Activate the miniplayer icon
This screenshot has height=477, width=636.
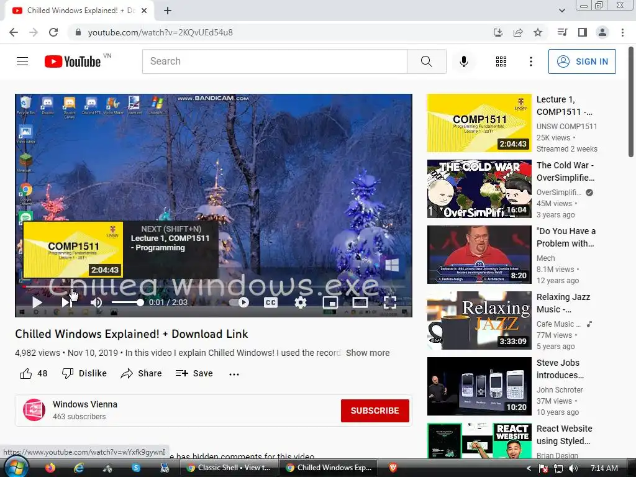click(330, 302)
